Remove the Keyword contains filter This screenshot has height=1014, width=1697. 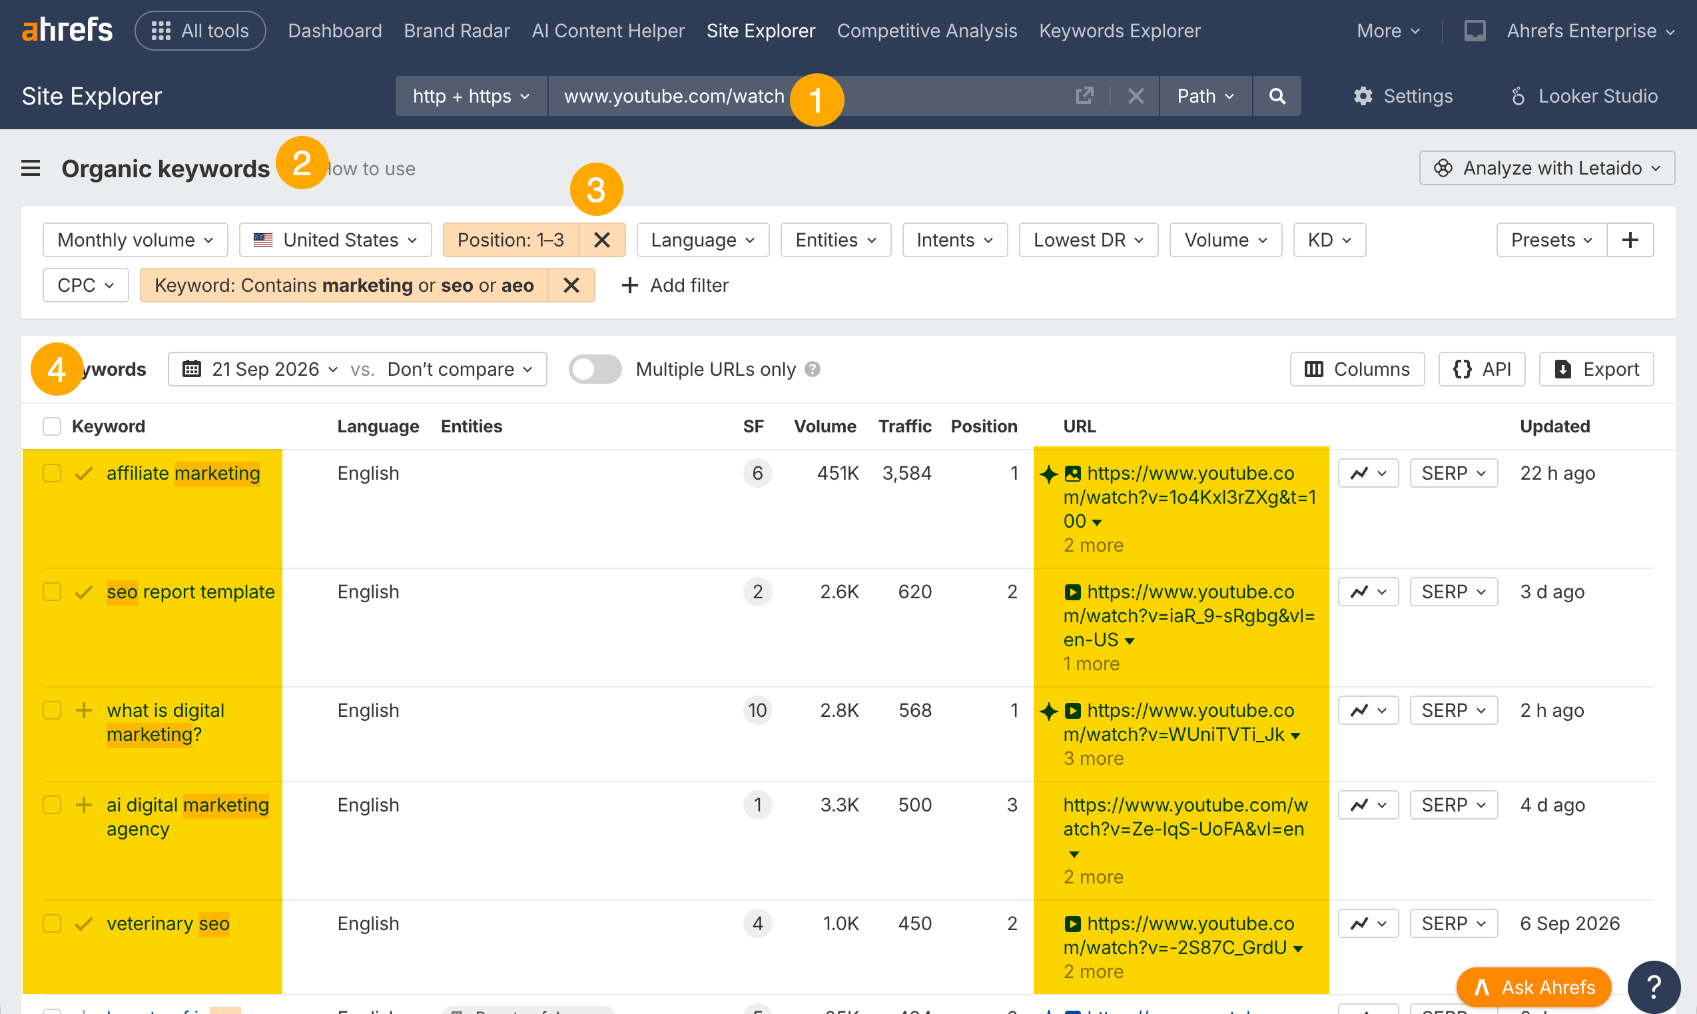571,285
